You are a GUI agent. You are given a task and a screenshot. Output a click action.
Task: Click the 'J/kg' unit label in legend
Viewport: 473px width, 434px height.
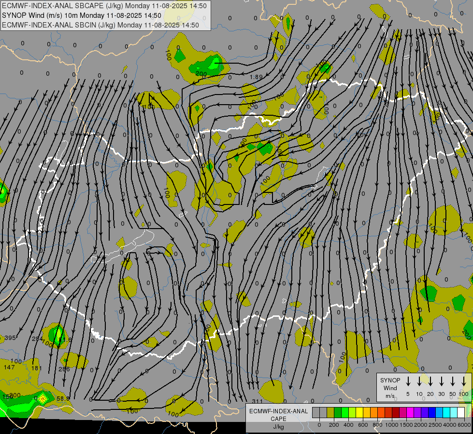(278, 427)
